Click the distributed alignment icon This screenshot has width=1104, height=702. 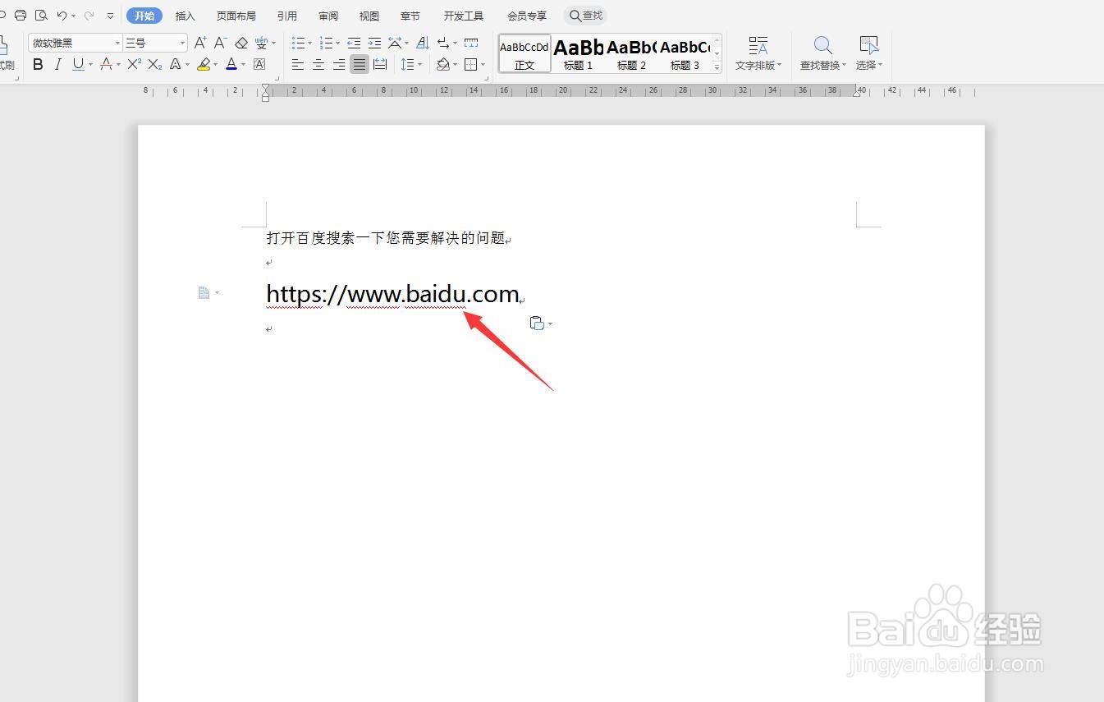pyautogui.click(x=380, y=64)
